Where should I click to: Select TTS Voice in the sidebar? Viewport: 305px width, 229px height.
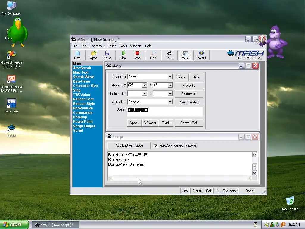[82, 95]
